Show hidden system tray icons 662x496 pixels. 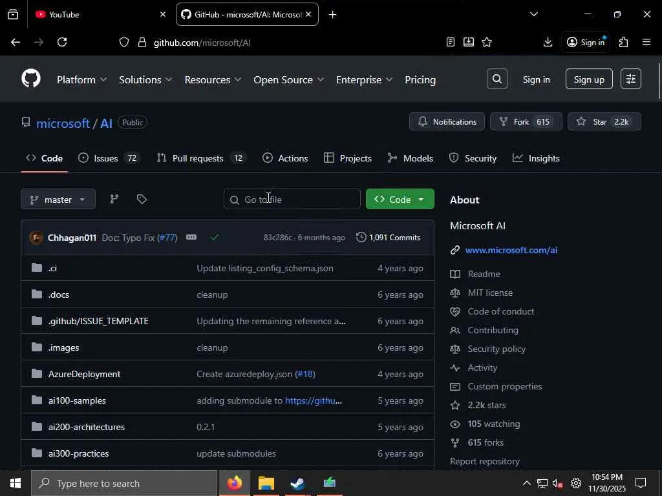[x=526, y=483]
